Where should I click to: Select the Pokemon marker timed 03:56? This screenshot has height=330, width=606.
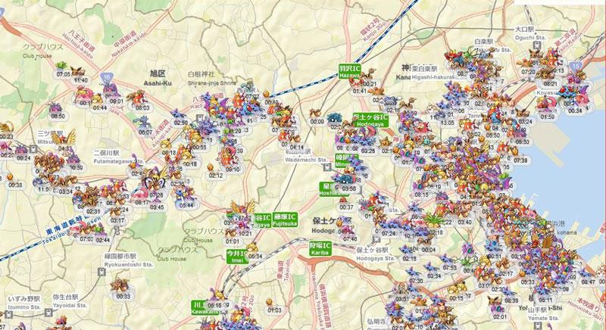[x=348, y=184]
